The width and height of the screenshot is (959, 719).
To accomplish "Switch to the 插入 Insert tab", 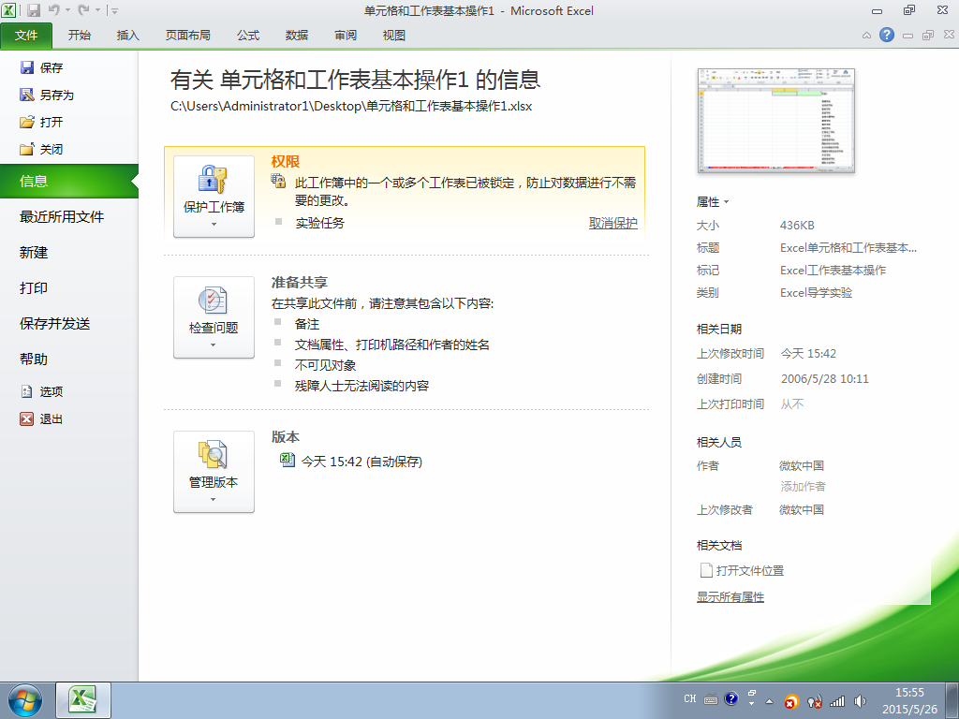I will pyautogui.click(x=127, y=36).
